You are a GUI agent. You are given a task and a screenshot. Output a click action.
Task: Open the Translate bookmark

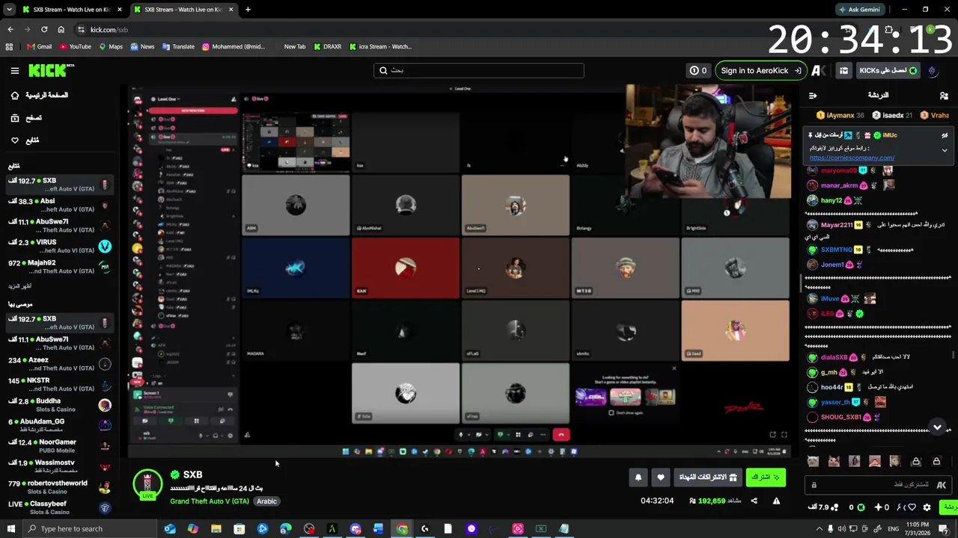(177, 46)
